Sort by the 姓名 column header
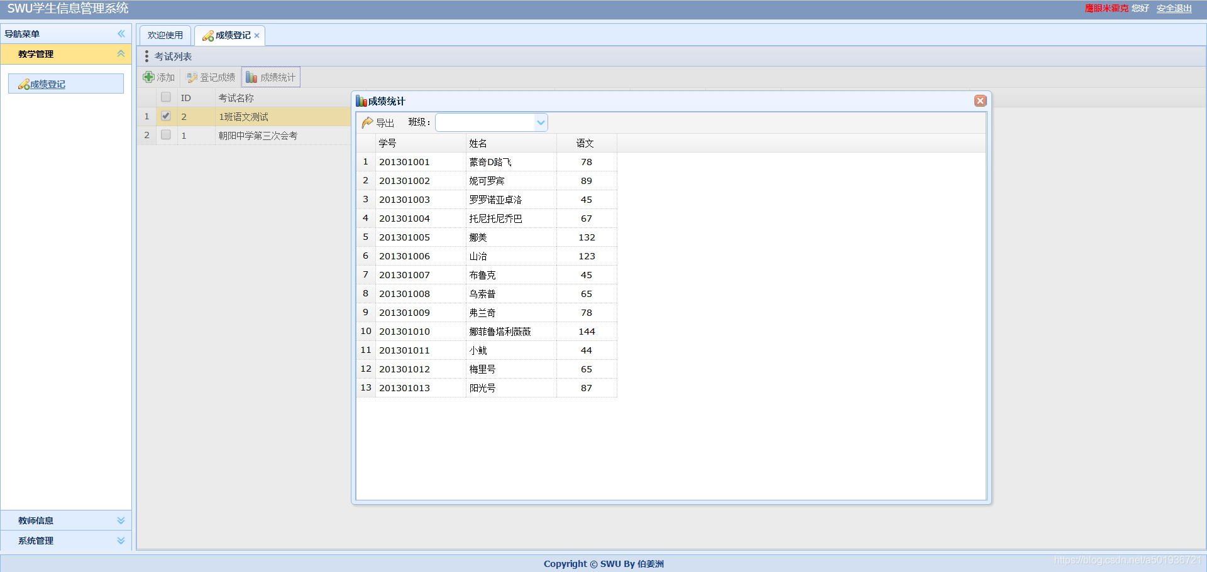 (511, 143)
